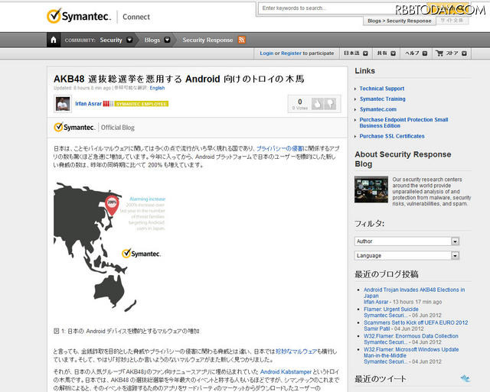Open Purchase Endpoint Protection Small Business Edition

[x=403, y=122]
